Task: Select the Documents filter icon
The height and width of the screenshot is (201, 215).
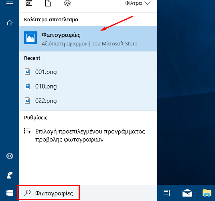Action: pos(48,3)
